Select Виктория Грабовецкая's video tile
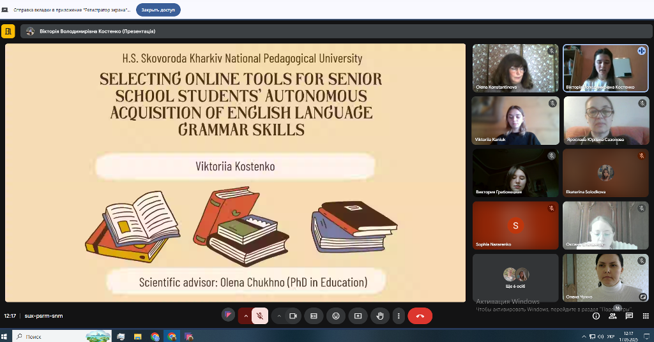654x342 pixels. 515,173
